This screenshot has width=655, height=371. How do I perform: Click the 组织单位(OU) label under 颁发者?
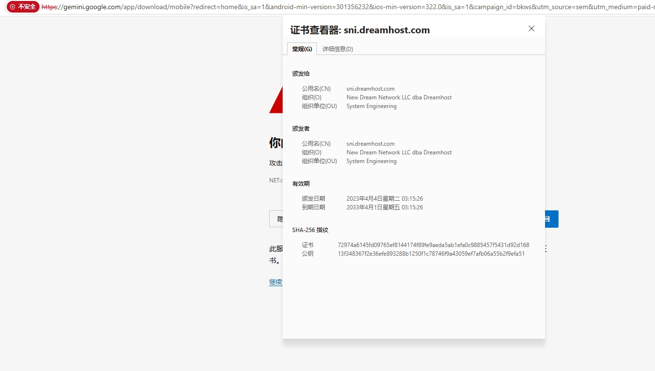point(319,161)
